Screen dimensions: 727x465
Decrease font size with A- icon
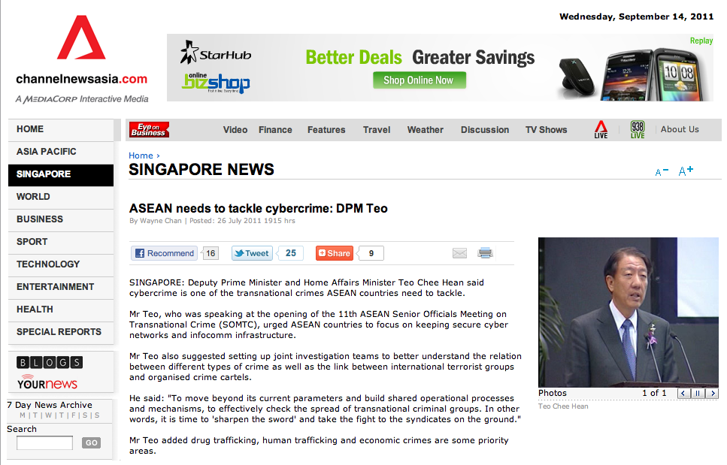pyautogui.click(x=662, y=172)
